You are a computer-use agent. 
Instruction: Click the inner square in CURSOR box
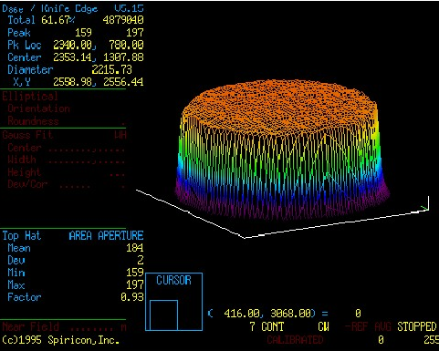pyautogui.click(x=163, y=315)
